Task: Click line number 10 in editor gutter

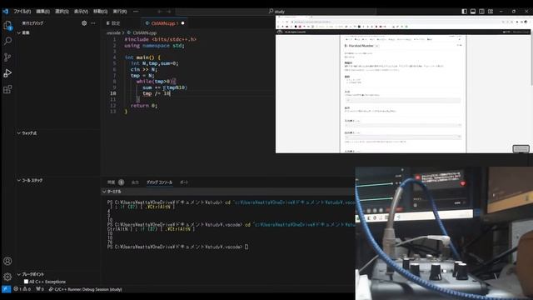Action: click(x=113, y=93)
